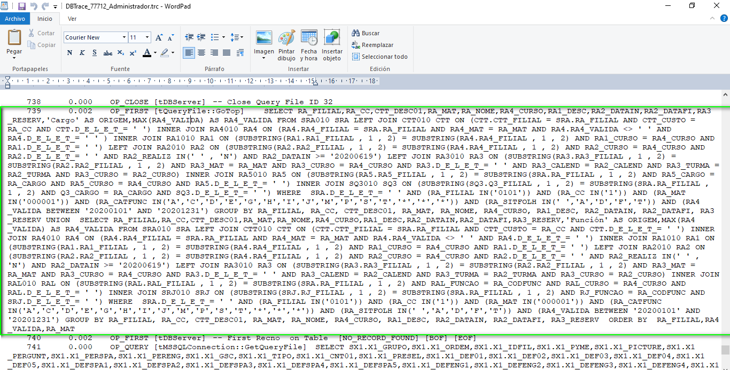730x370 pixels.
Task: Insert Fecha y hora
Action: click(309, 45)
